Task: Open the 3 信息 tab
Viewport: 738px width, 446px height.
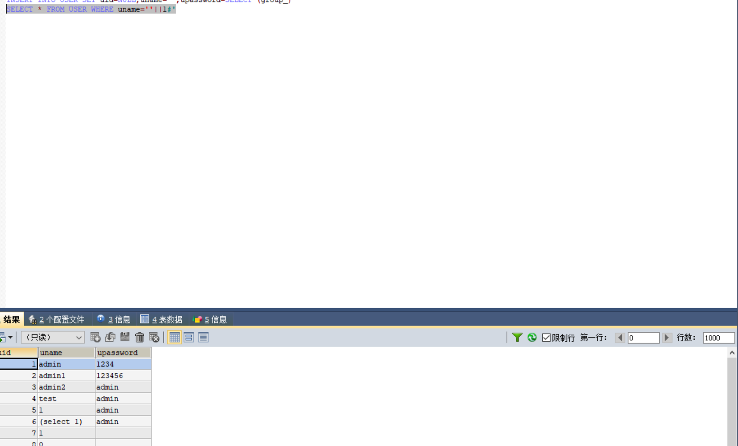Action: pos(114,320)
